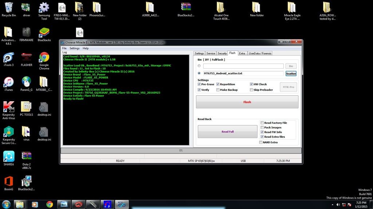Enable the Make Backup option
This screenshot has height=209, width=373.
tap(218, 90)
